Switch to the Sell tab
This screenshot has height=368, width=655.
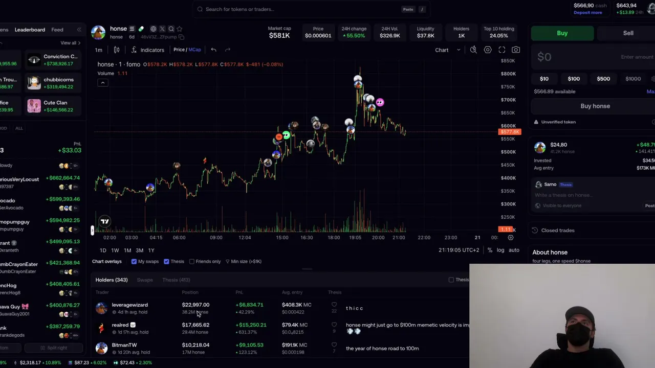[x=628, y=33]
